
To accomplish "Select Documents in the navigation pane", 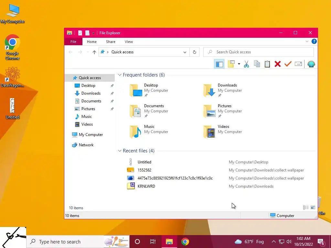I will pyautogui.click(x=91, y=101).
